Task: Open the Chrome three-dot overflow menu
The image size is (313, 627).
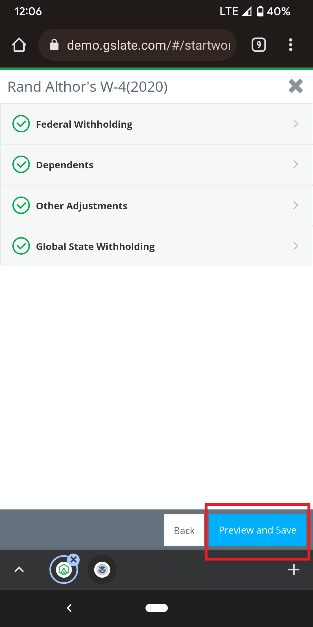Action: pyautogui.click(x=291, y=45)
